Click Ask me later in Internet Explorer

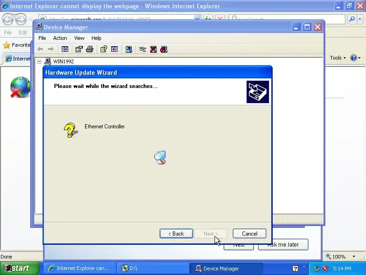[283, 245]
